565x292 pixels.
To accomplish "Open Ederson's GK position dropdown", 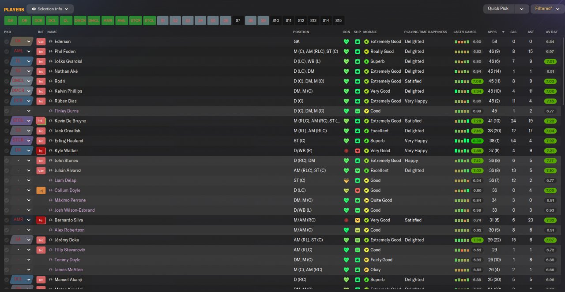I will pyautogui.click(x=22, y=41).
